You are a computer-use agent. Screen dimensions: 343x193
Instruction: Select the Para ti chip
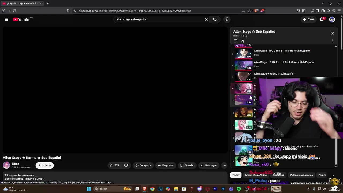pyautogui.click(x=322, y=175)
